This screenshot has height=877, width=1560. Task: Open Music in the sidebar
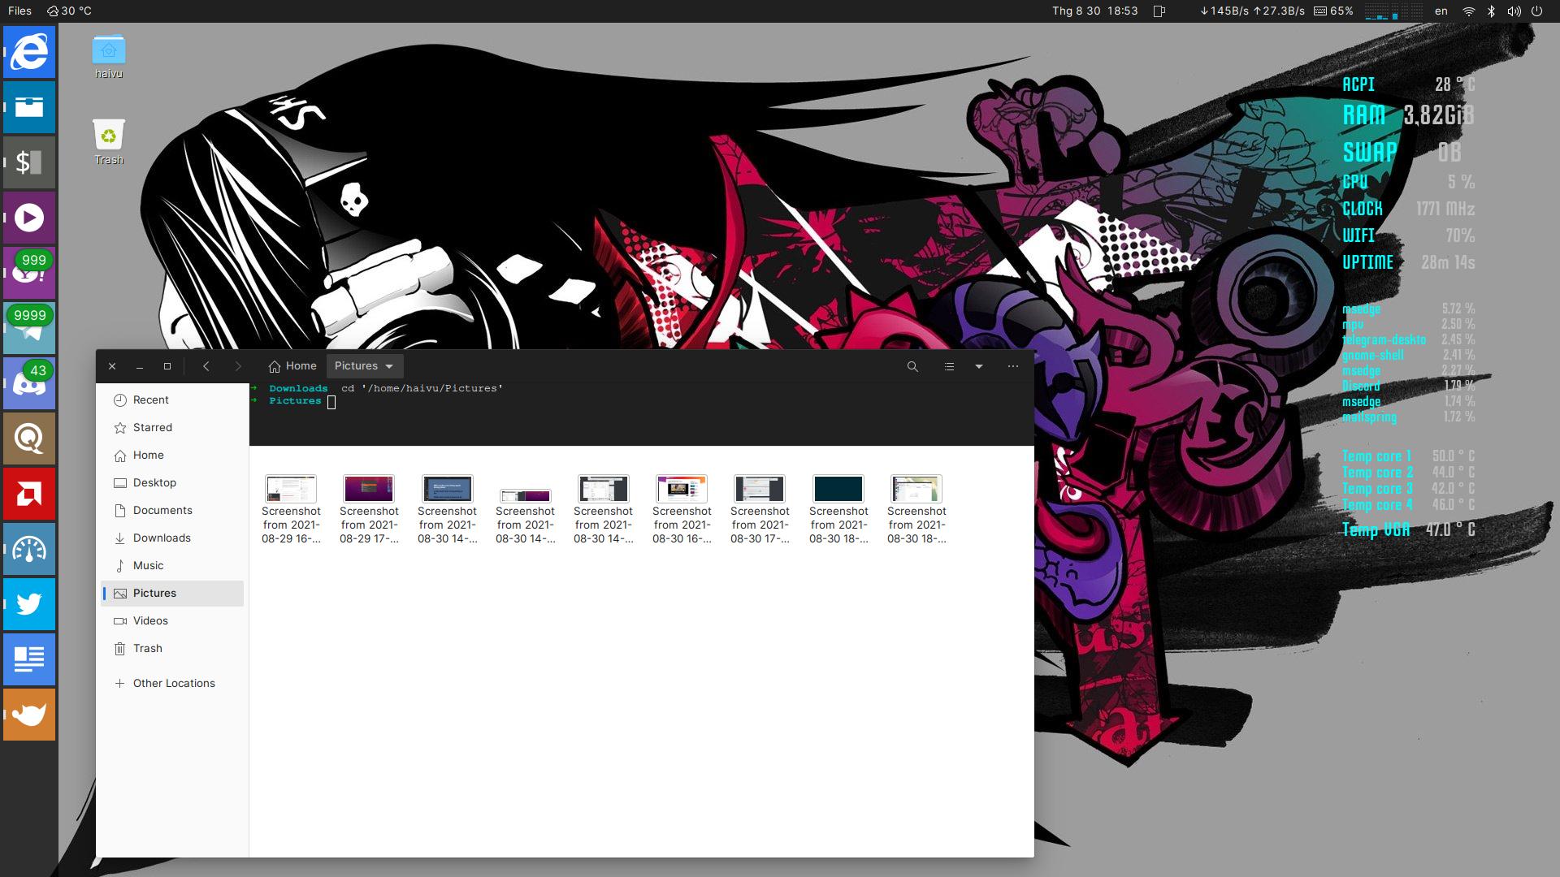click(x=172, y=566)
